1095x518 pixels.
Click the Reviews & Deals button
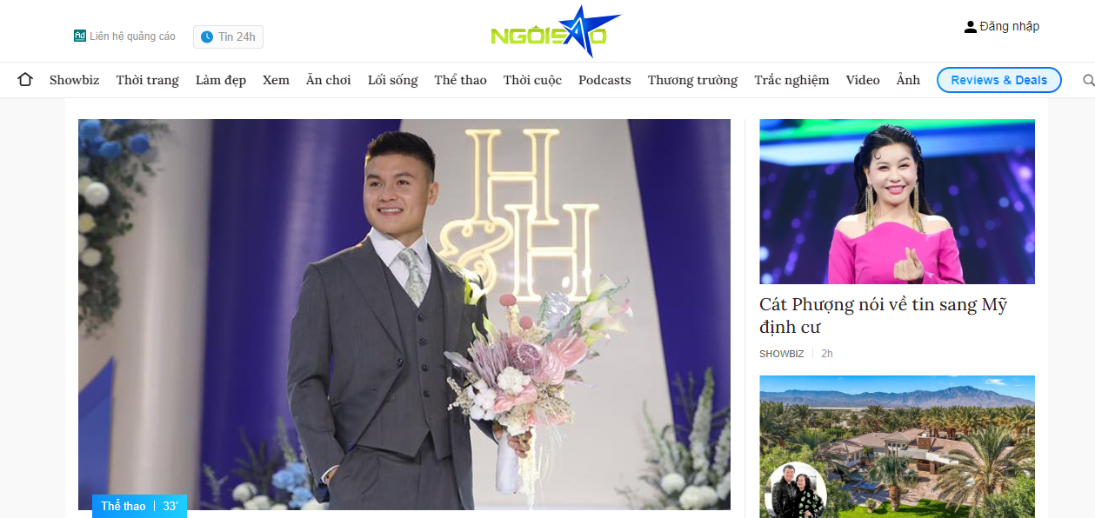999,80
